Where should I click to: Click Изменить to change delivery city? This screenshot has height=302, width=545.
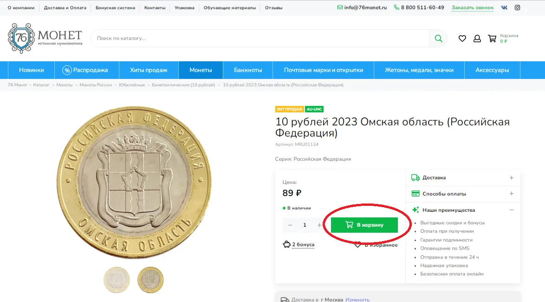(x=357, y=300)
